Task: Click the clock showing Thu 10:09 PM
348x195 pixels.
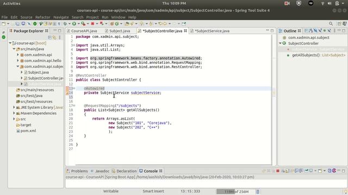Action: [174, 3]
